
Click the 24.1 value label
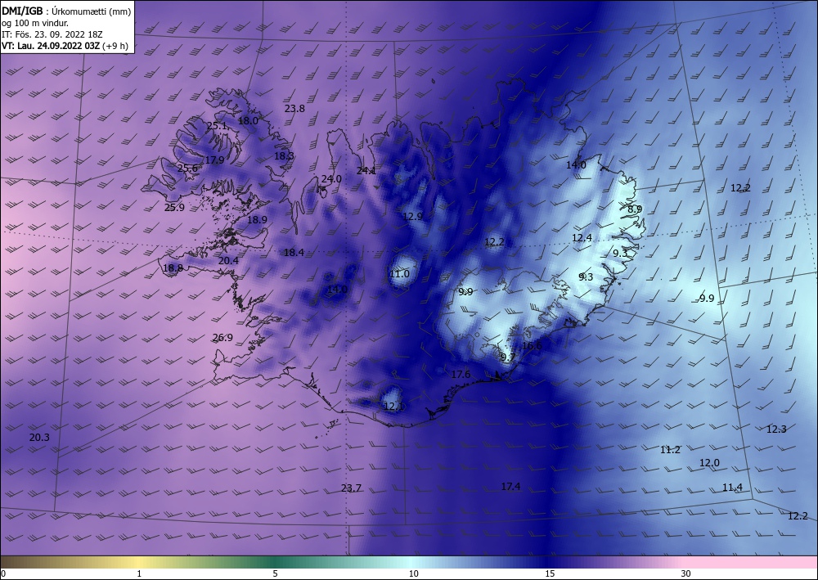point(366,170)
